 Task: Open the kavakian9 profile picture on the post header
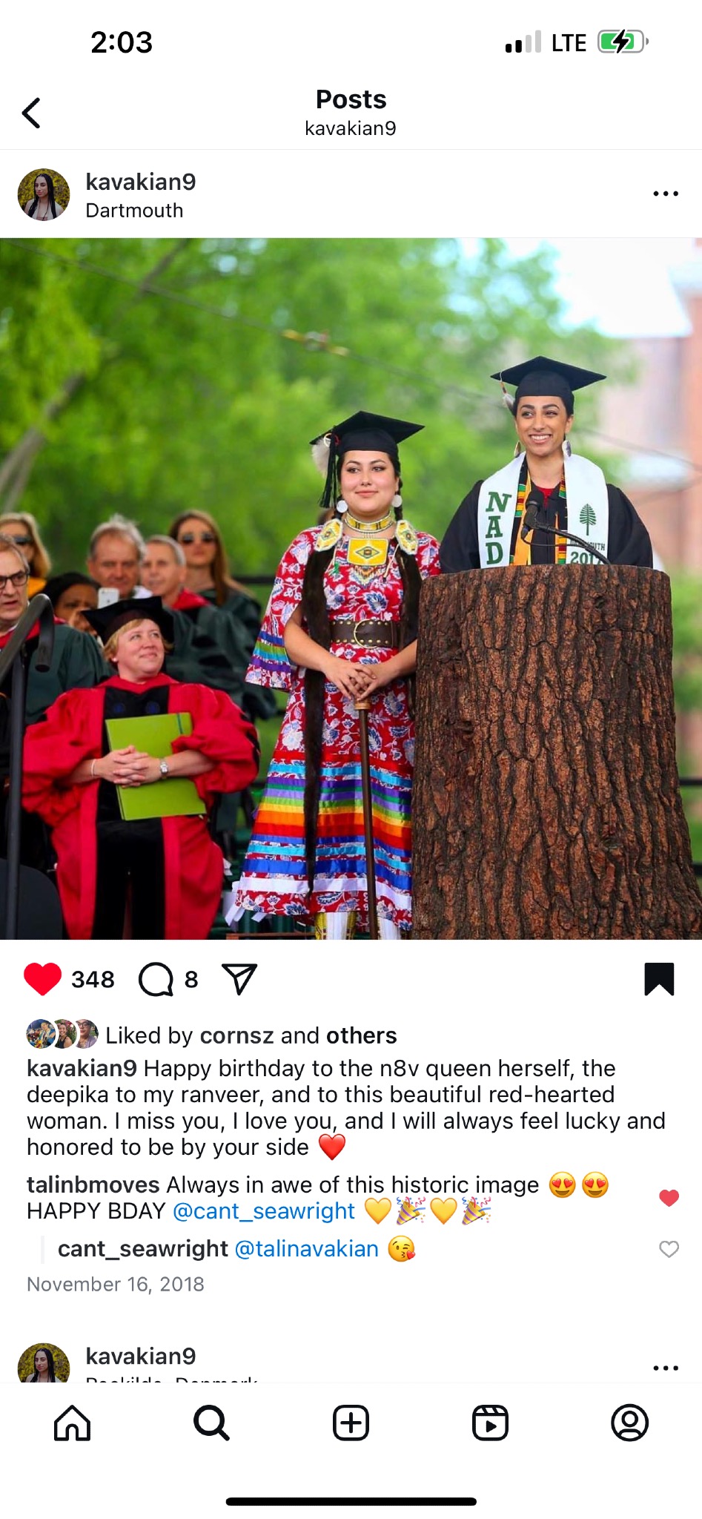pyautogui.click(x=44, y=194)
